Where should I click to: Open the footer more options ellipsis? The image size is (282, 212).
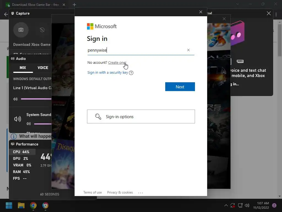click(x=141, y=193)
